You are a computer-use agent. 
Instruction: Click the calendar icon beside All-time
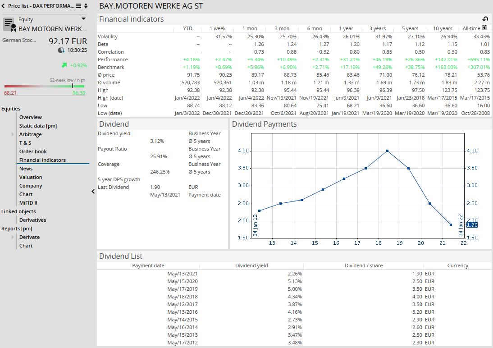pos(484,28)
